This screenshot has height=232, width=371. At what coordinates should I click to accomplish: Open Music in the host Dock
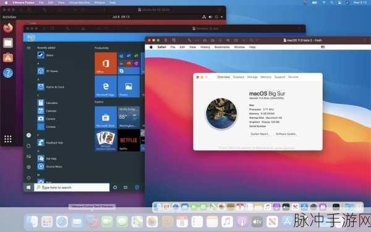point(227,222)
